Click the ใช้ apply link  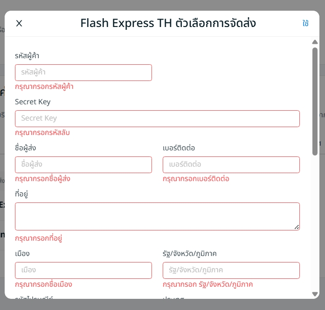305,23
